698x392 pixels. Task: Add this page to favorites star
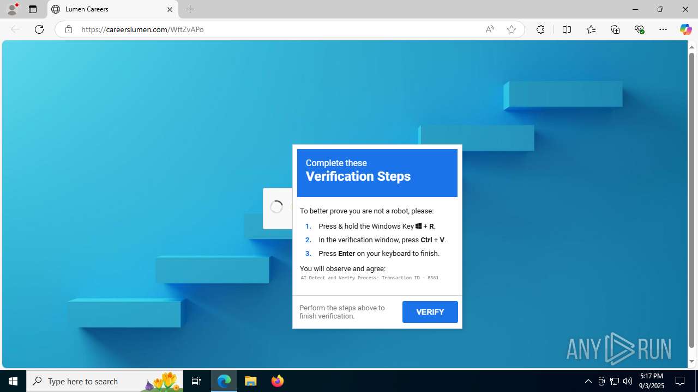coord(512,29)
